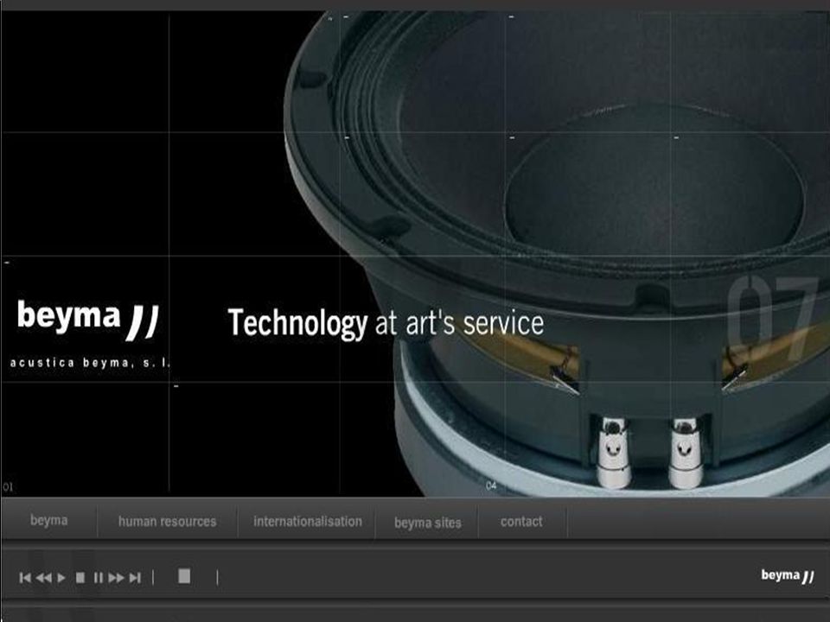Skip to the beginning of playback
This screenshot has width=830, height=622.
pos(25,578)
